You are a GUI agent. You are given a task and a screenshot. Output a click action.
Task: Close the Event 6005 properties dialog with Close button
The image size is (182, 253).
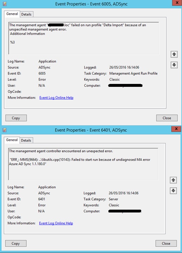click(x=167, y=118)
